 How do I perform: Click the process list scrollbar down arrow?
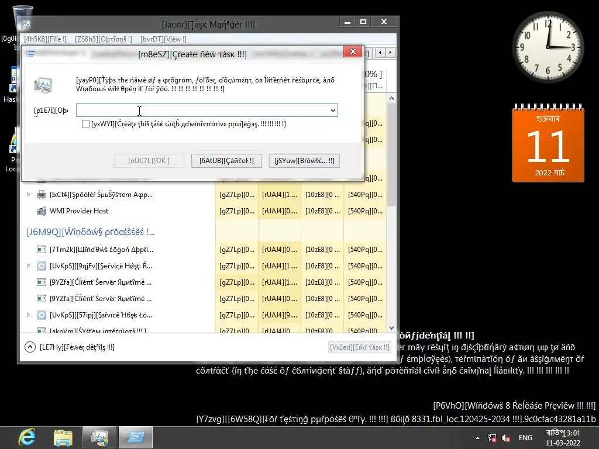click(x=391, y=327)
